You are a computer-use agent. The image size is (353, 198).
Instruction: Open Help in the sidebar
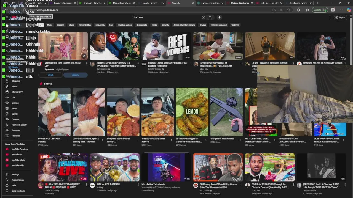pos(14,185)
